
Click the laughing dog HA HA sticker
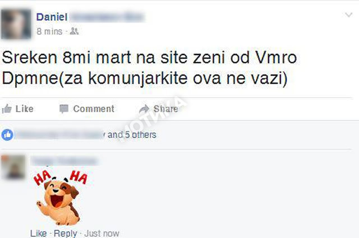pos(60,198)
